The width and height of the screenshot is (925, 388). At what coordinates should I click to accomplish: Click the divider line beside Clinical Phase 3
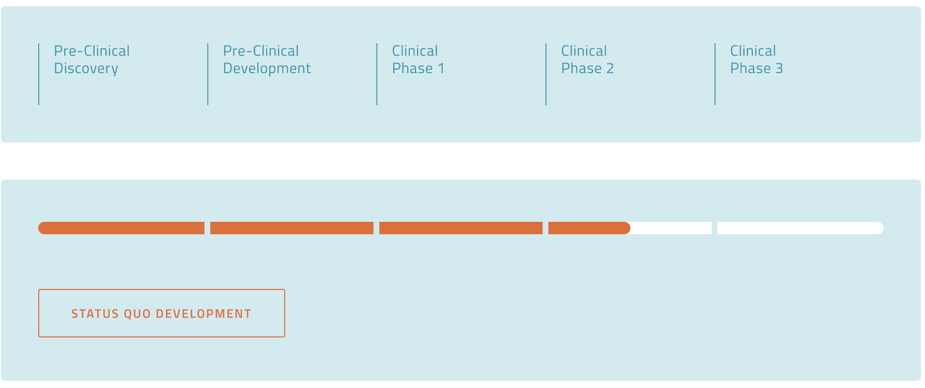pos(715,74)
